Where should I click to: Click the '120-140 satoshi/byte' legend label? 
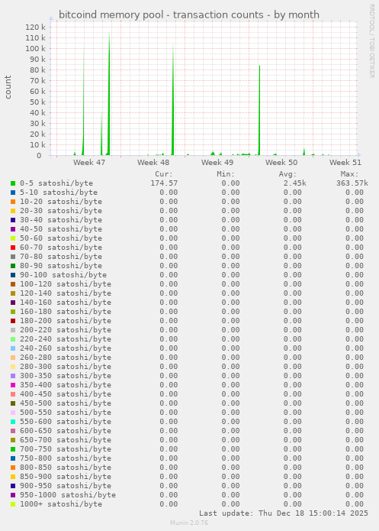click(66, 293)
